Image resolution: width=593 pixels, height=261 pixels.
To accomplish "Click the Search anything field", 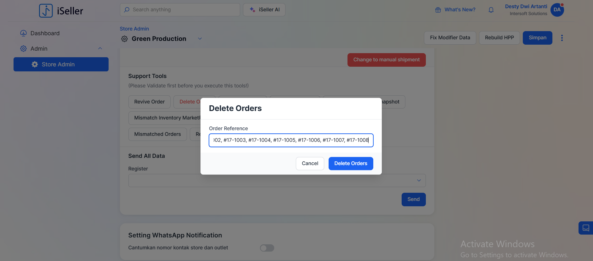I will (x=180, y=10).
